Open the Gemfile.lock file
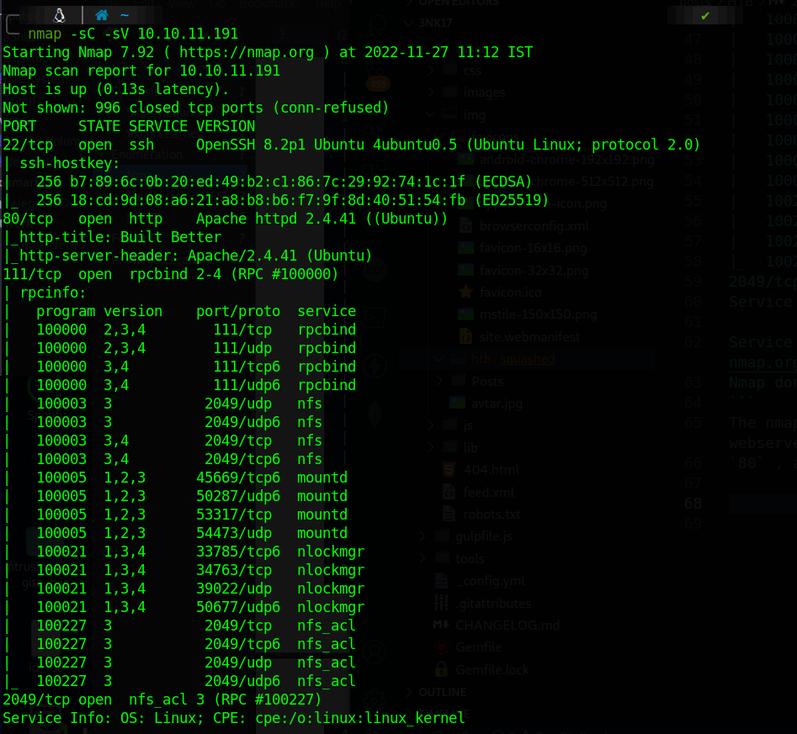Viewport: 797px width, 734px height. (x=493, y=669)
